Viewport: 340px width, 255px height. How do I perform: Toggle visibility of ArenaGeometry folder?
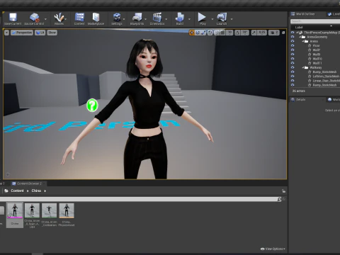pos(293,37)
